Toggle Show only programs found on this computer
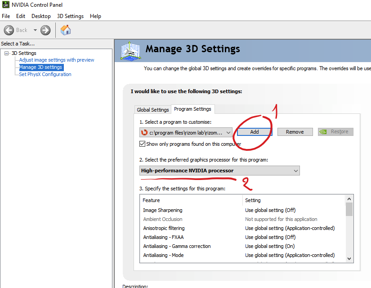 pos(142,144)
